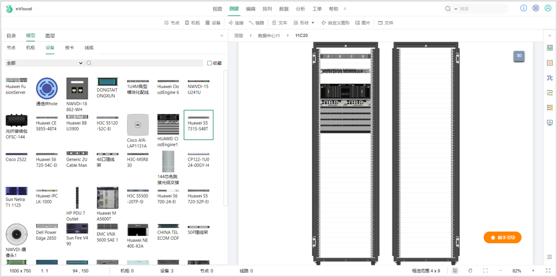Switch to the 目录 tab
The height and width of the screenshot is (277, 557).
(12, 35)
